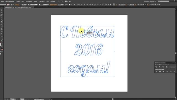The width and height of the screenshot is (177, 100).
Task: Open the opacity value dropdown arrow
Action: coord(64,5)
